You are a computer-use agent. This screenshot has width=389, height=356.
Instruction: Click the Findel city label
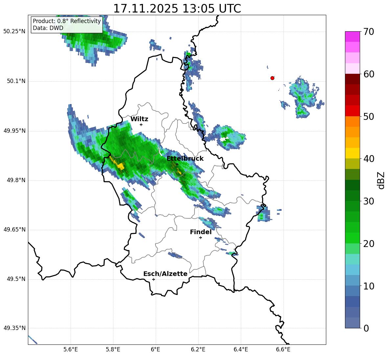[201, 232]
